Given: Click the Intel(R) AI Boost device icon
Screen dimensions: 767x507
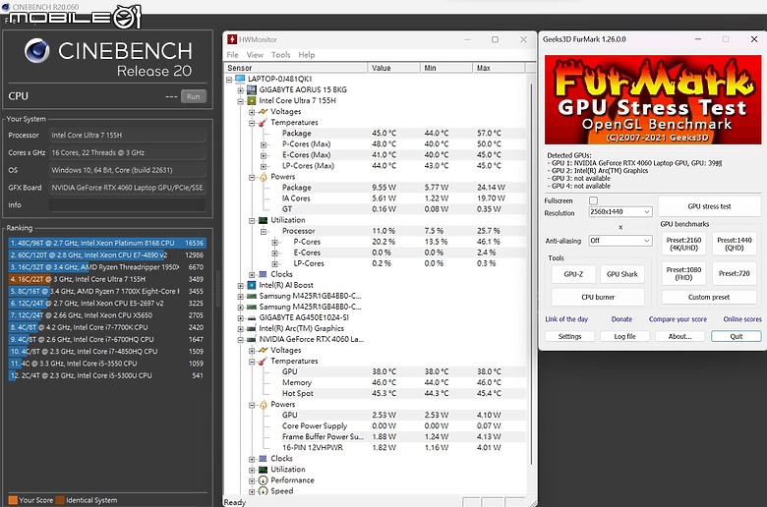Looking at the screenshot, I should point(252,285).
